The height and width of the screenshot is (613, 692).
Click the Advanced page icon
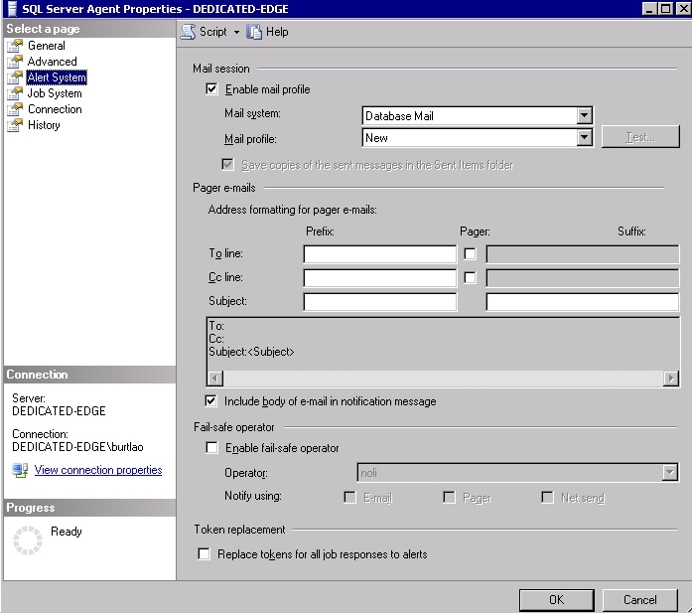click(x=15, y=62)
